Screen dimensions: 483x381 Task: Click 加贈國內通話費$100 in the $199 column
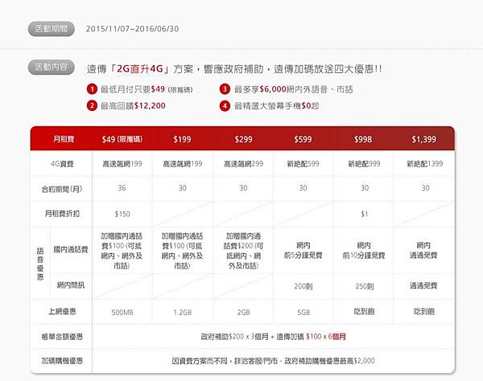coord(182,251)
